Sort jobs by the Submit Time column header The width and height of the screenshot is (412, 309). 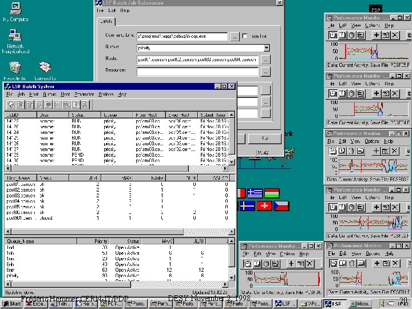(213, 115)
